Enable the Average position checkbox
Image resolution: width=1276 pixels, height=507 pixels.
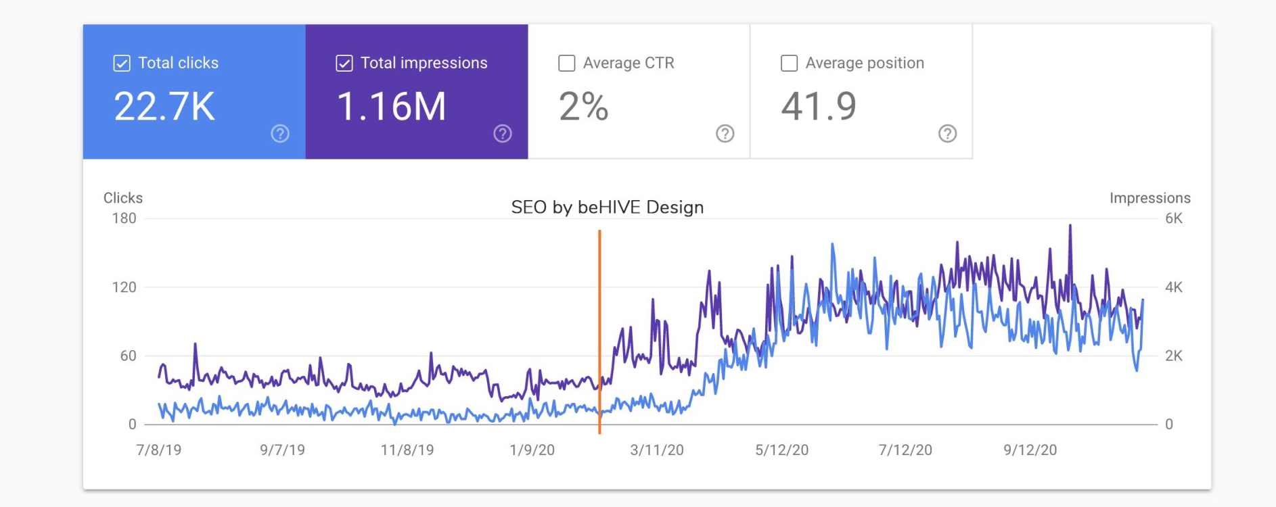790,64
